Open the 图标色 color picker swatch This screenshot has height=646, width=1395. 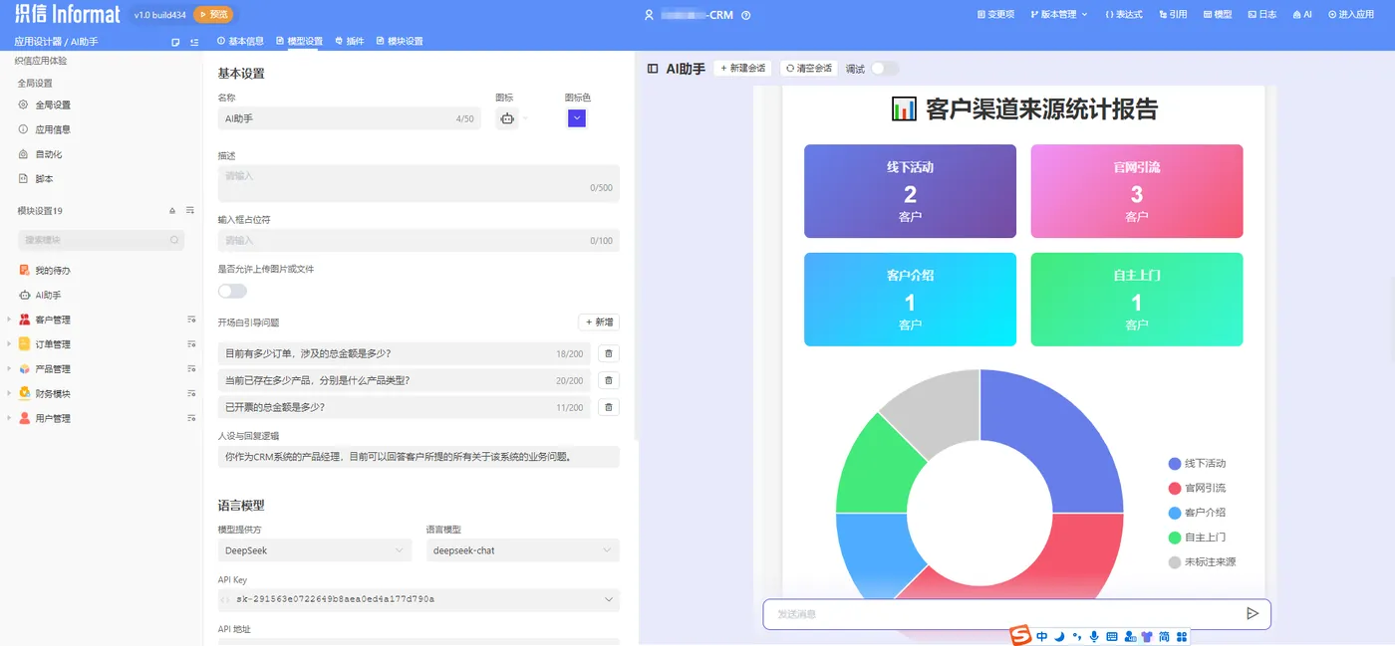coord(577,118)
